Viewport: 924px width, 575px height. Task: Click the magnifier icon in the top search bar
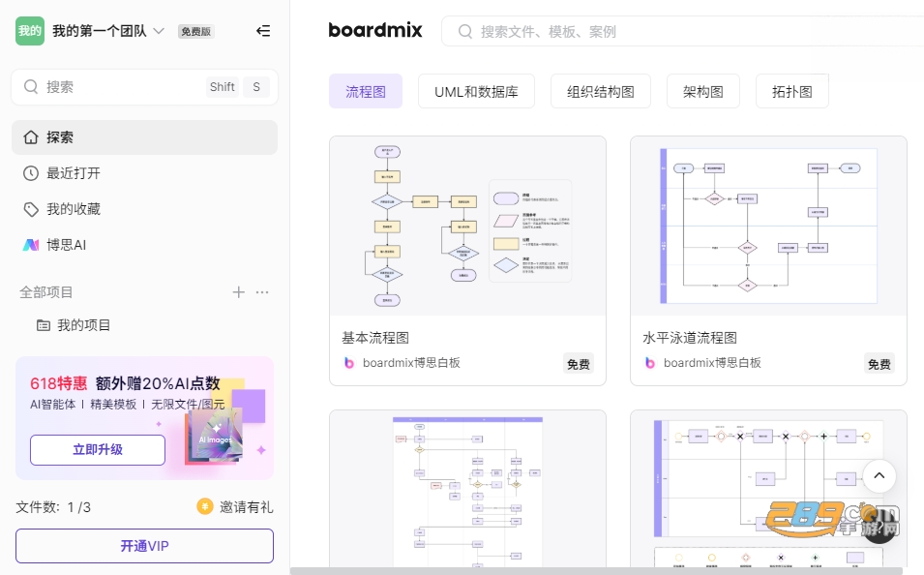pos(465,31)
